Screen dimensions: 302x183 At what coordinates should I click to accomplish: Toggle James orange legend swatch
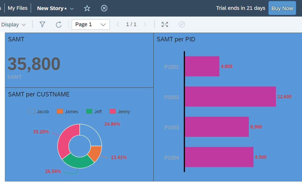pyautogui.click(x=60, y=111)
